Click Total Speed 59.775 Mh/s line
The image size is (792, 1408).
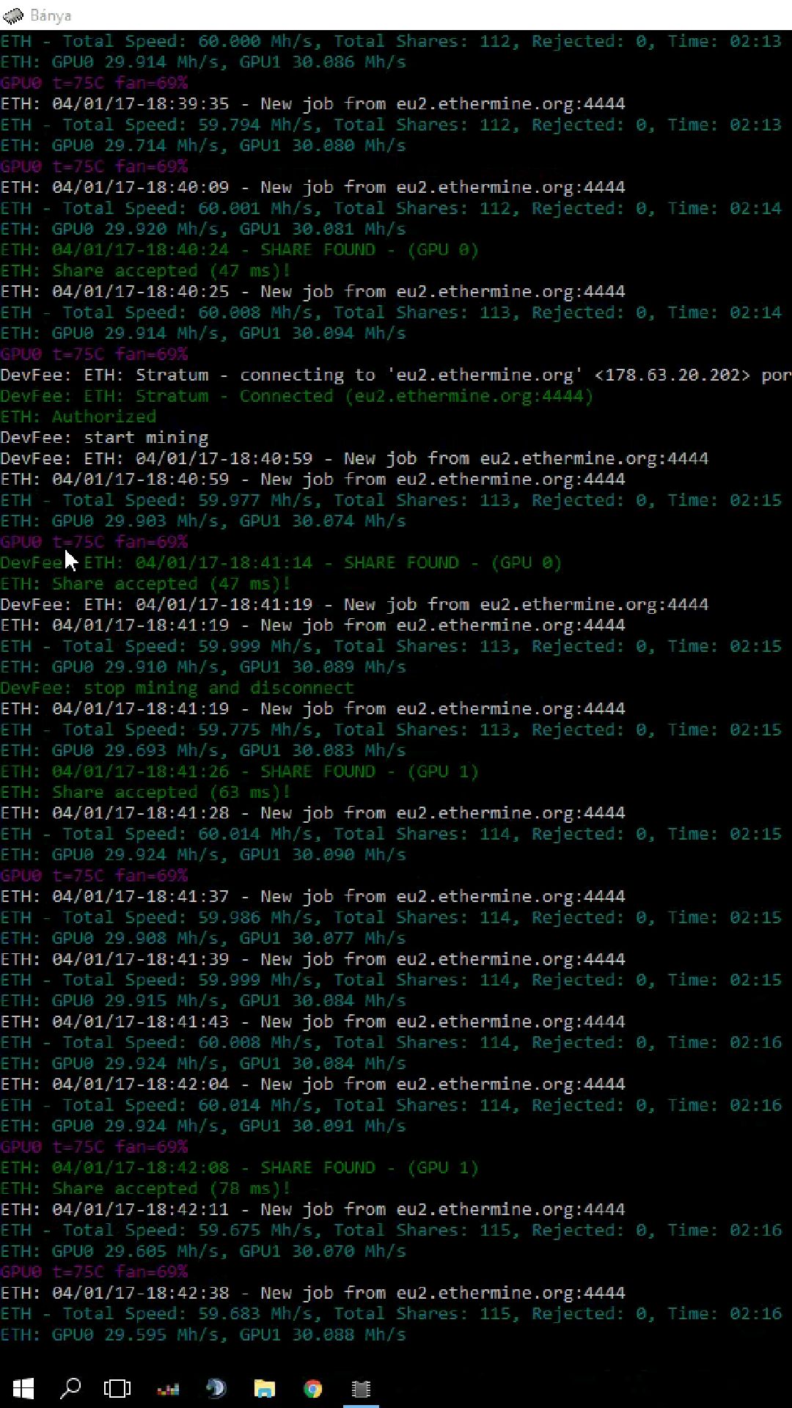click(391, 730)
